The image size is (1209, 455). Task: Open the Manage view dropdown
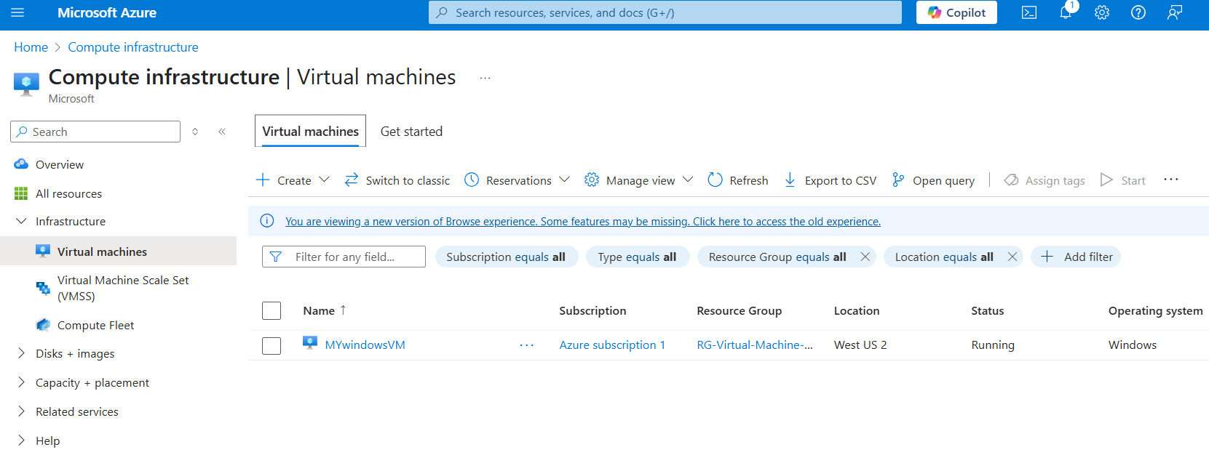click(x=639, y=180)
